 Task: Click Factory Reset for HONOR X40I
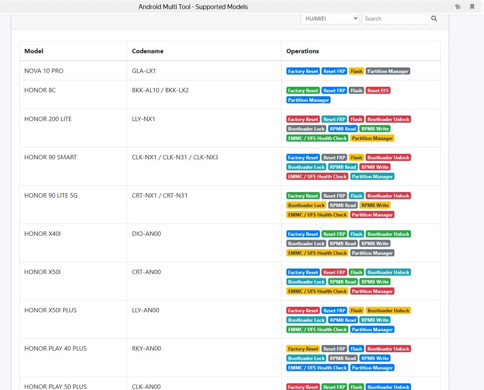point(303,234)
